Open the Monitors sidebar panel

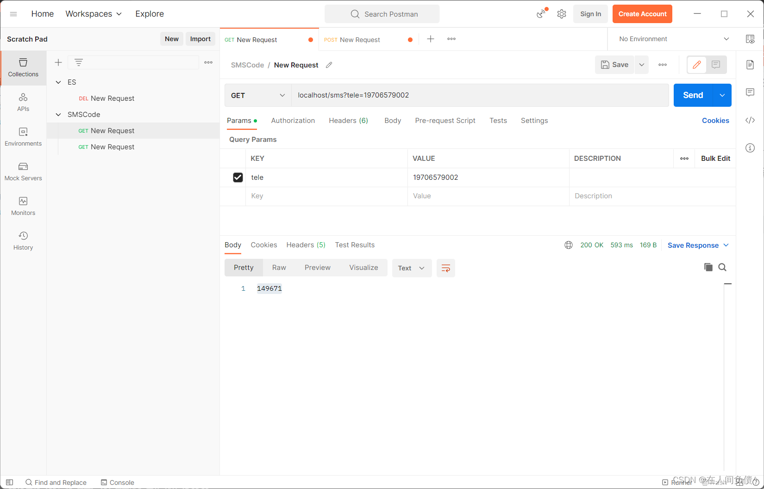click(23, 207)
